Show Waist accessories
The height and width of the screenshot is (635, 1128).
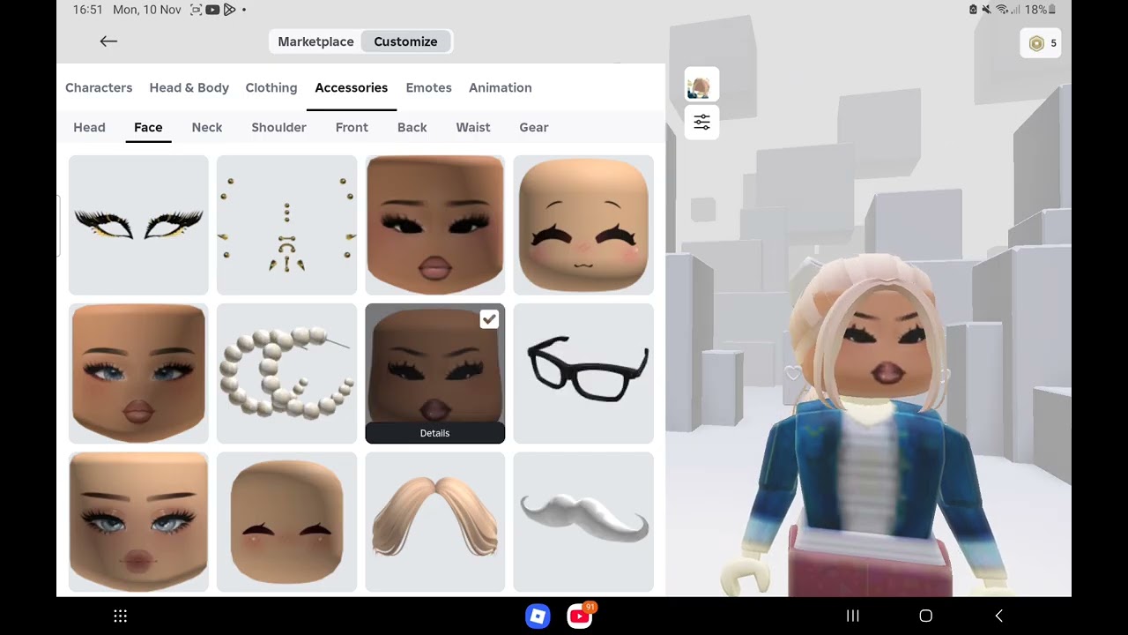(473, 127)
